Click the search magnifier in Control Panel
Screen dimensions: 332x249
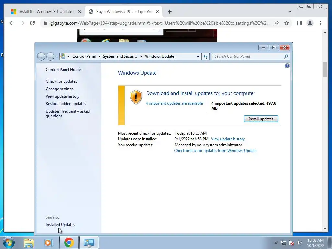tap(286, 56)
